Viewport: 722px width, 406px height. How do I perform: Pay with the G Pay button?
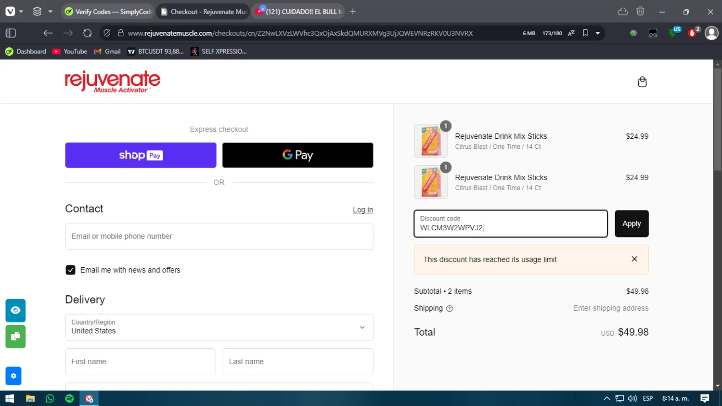(297, 155)
